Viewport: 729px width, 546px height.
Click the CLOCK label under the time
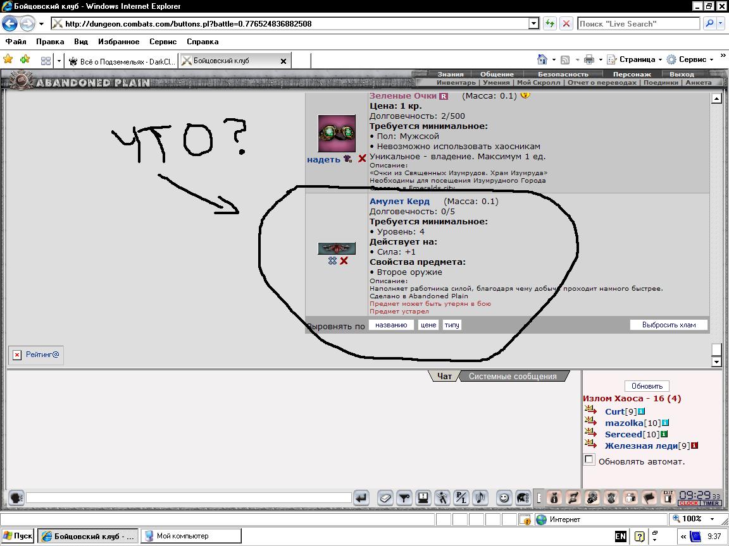(689, 503)
